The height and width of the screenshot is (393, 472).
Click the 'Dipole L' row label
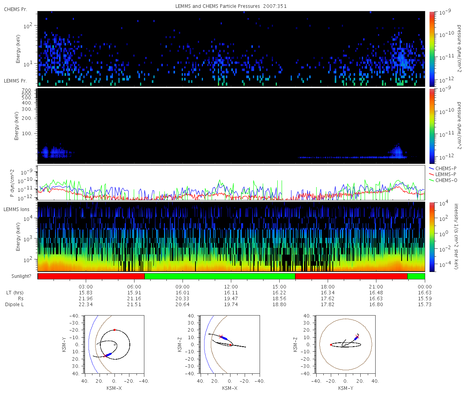(15, 305)
